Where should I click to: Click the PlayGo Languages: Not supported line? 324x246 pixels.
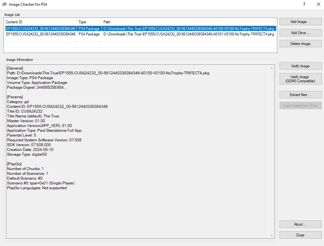coord(37,188)
